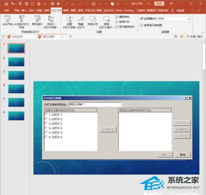Viewport: 206px width, 195px height.
Task: Click 从当前幻灯片开始 icon
Action: click(21, 19)
